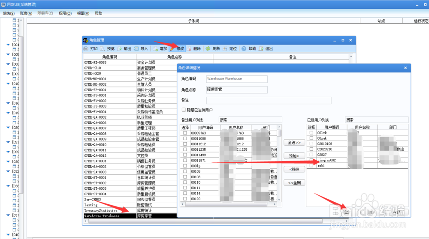Check selected user 02010109

311,143
